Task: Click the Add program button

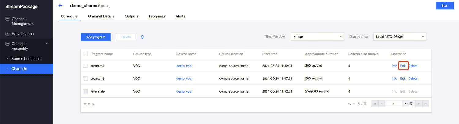Action: (96, 37)
